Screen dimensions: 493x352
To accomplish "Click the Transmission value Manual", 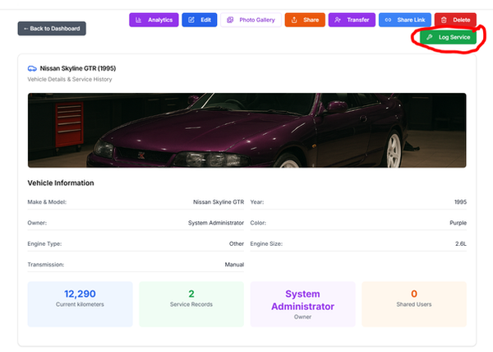I will point(234,265).
